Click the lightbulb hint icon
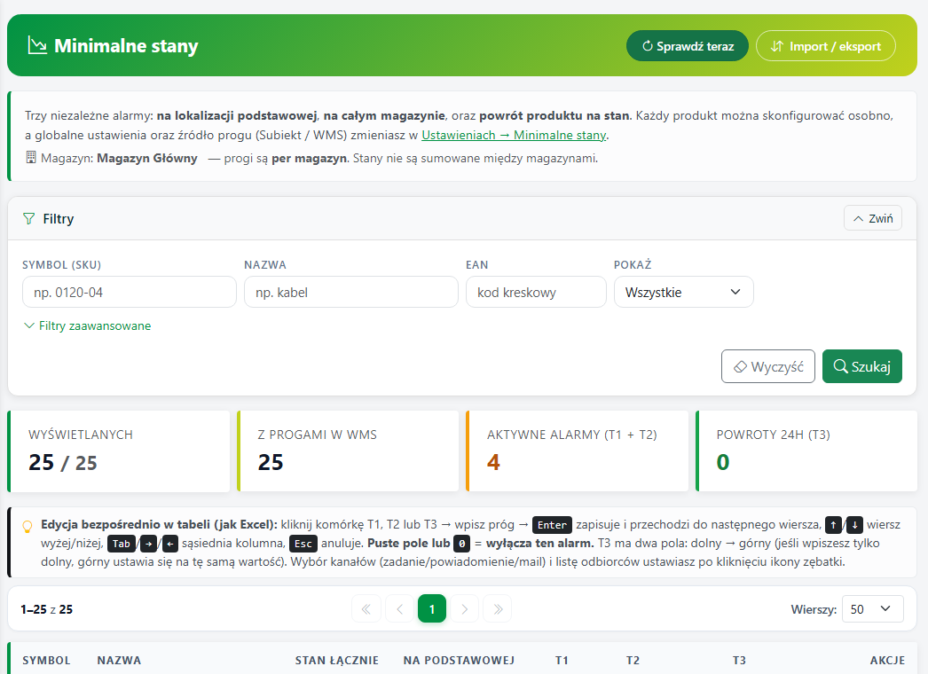 [28, 526]
